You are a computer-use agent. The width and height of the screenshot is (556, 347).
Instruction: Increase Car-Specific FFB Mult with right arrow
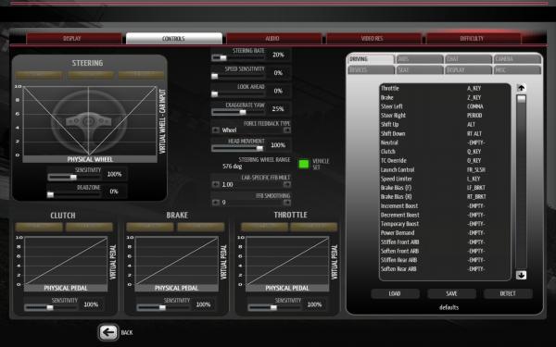pos(287,184)
